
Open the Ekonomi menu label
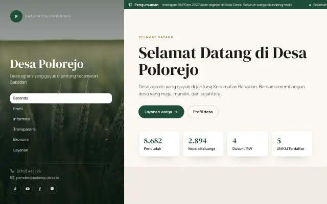20,139
